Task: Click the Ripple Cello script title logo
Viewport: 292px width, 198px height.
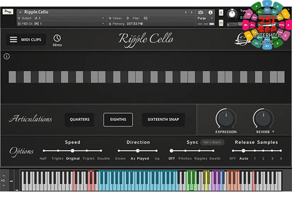Action: [x=146, y=40]
